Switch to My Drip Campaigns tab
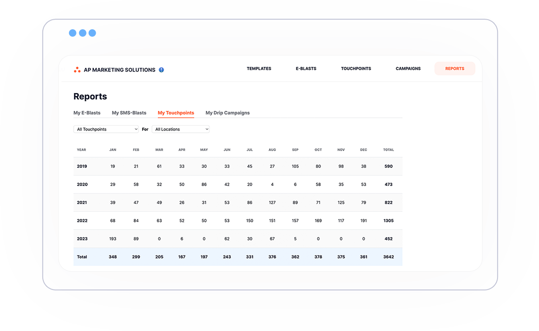This screenshot has width=539, height=331. 228,113
